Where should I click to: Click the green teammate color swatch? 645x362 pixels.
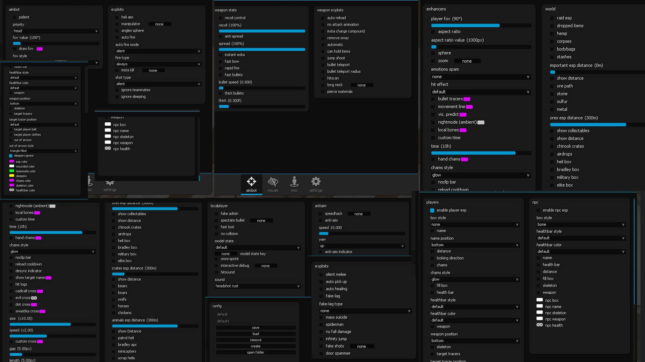12,171
